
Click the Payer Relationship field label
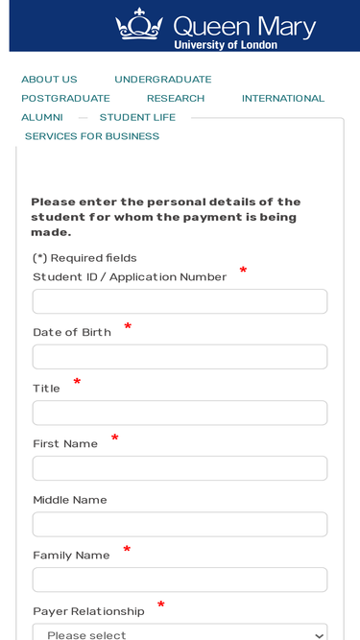click(88, 611)
